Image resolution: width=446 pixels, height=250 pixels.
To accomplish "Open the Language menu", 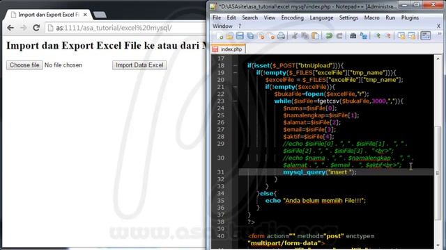I will [321, 17].
